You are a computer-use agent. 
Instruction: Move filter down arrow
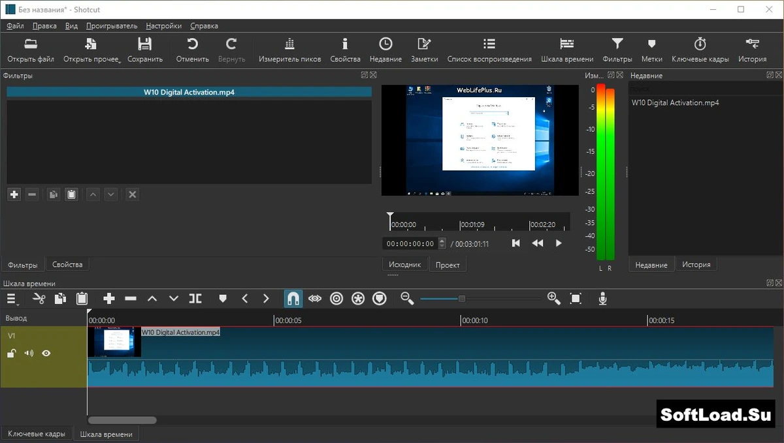tap(111, 194)
